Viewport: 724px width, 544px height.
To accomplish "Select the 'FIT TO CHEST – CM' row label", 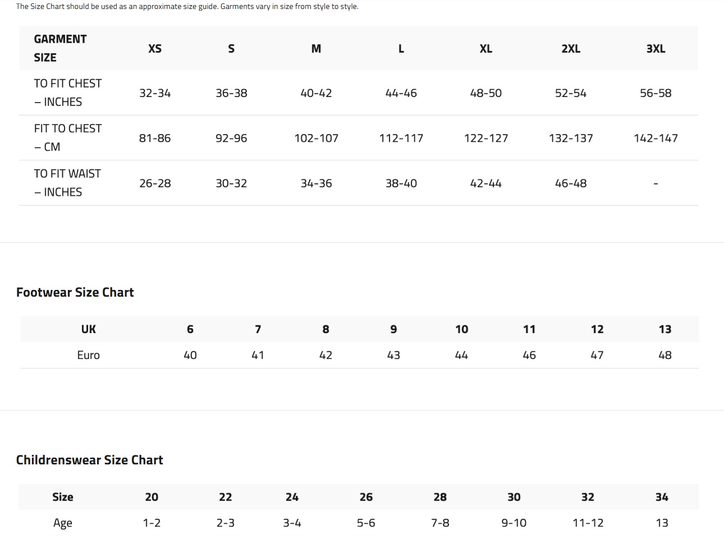I will [x=67, y=137].
